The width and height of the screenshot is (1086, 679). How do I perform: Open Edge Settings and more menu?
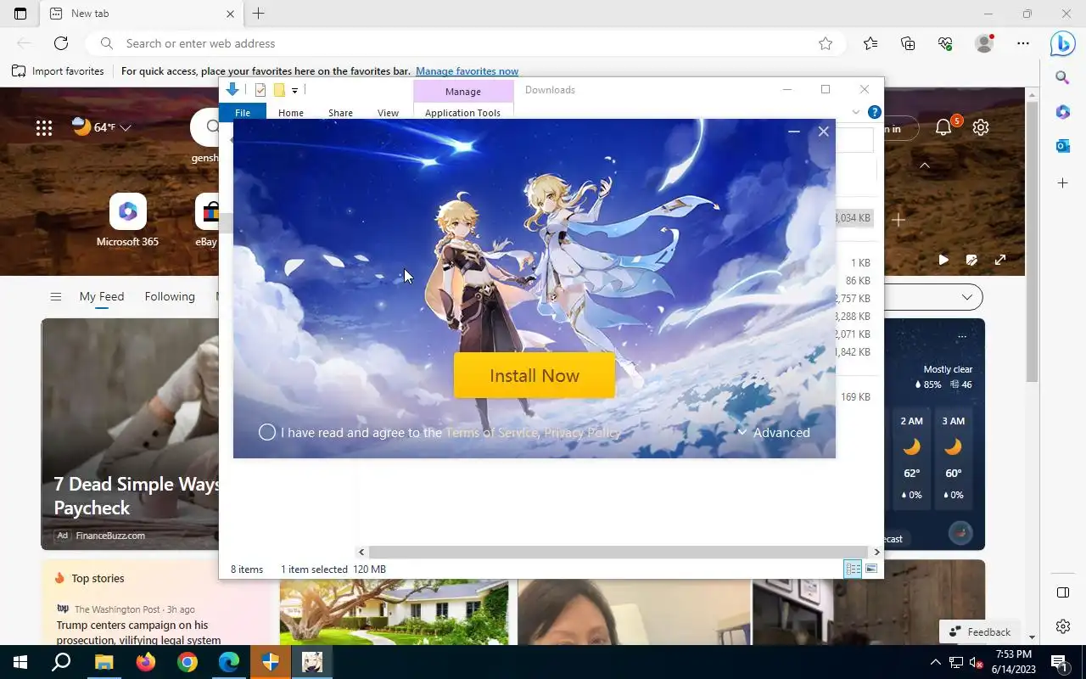pyautogui.click(x=1023, y=43)
